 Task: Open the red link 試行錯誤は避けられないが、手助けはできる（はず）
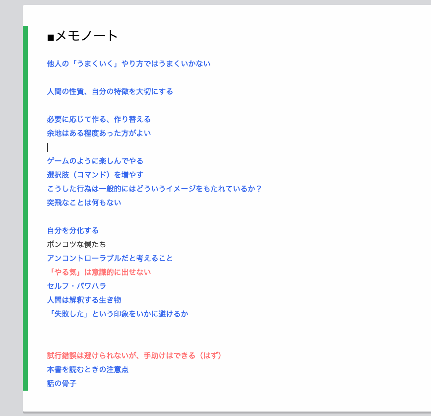tap(134, 355)
